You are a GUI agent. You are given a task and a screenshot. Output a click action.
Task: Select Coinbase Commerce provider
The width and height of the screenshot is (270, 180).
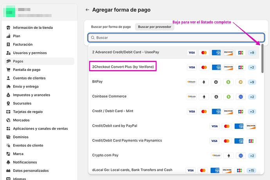pyautogui.click(x=174, y=97)
